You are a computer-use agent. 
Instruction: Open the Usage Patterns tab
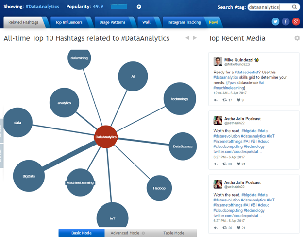tap(114, 22)
